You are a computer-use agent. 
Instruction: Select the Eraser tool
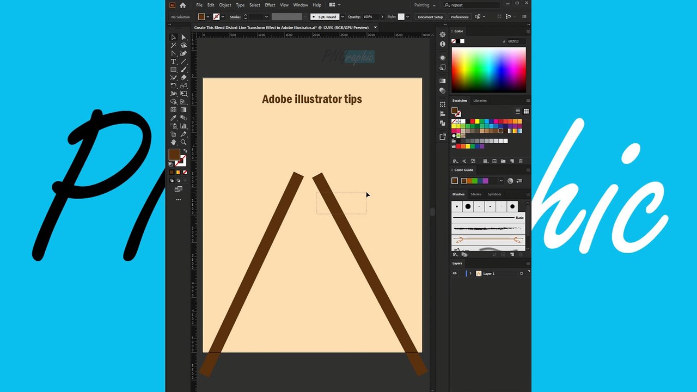pos(184,77)
